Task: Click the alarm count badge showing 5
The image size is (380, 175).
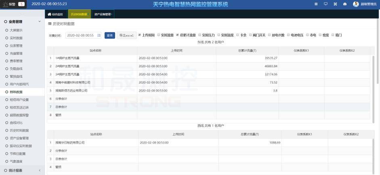Action: [x=21, y=4]
